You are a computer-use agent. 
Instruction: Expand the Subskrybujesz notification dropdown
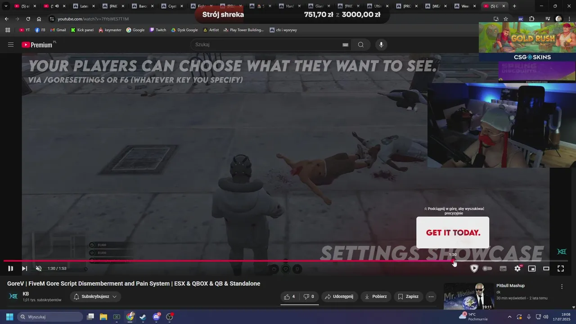95,297
